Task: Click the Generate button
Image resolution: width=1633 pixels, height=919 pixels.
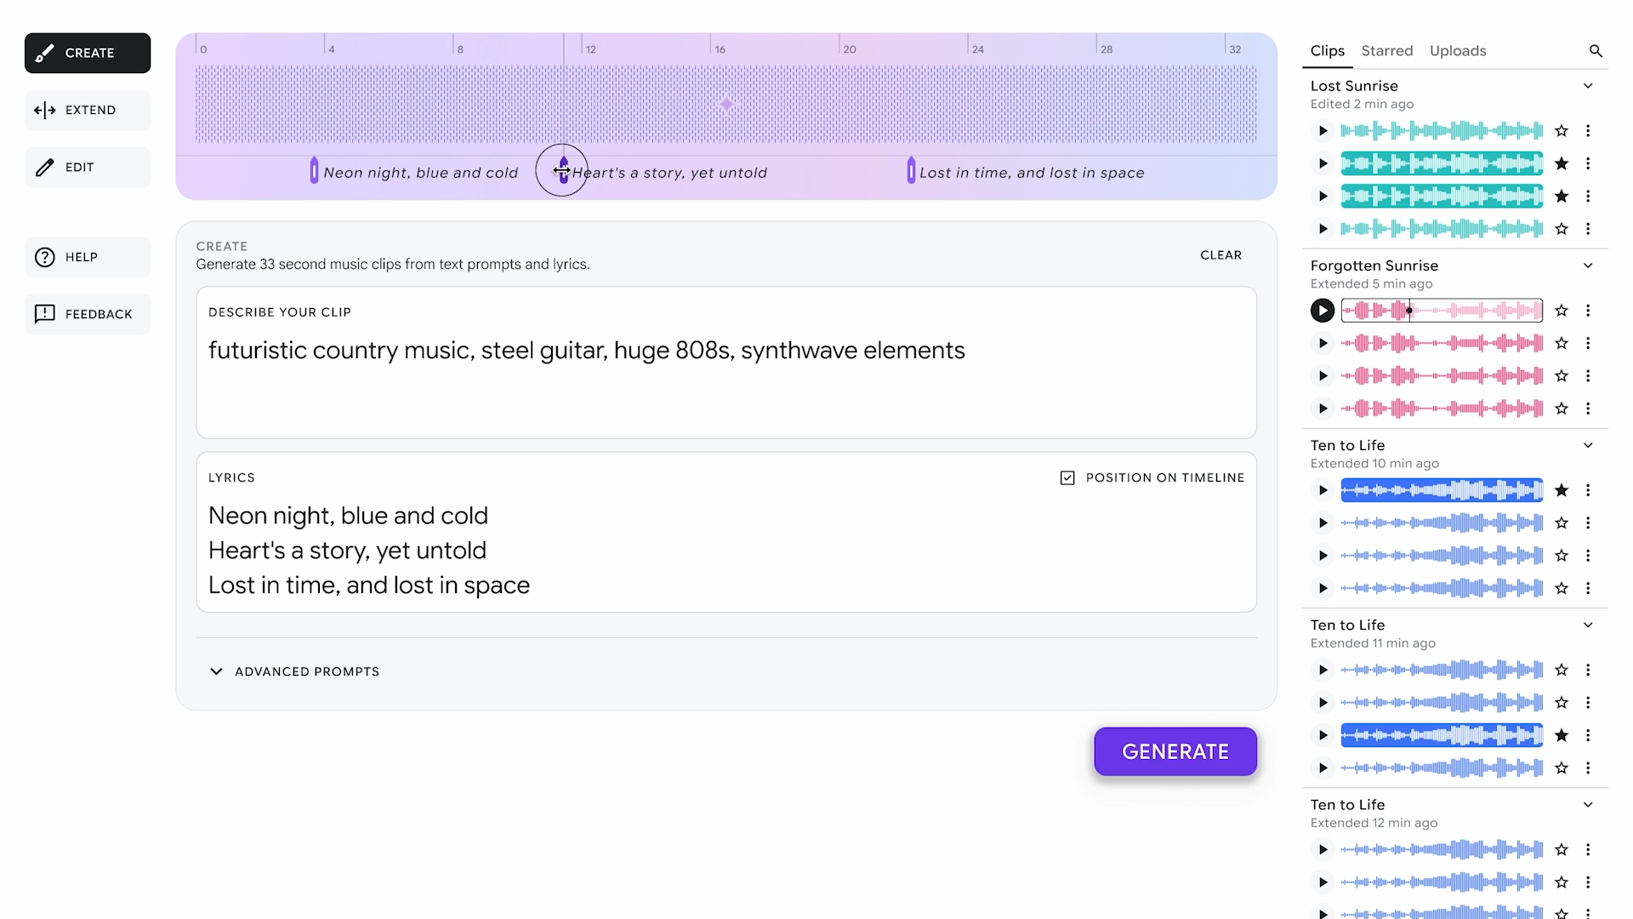Action: pyautogui.click(x=1175, y=751)
